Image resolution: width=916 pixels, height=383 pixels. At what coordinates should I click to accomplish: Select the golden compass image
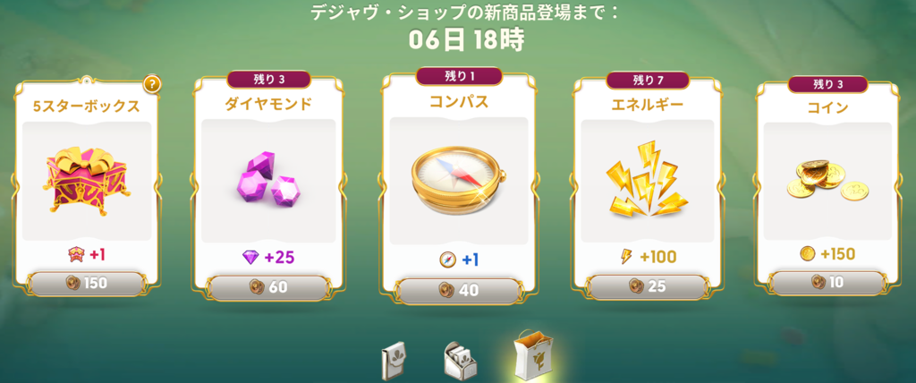459,181
